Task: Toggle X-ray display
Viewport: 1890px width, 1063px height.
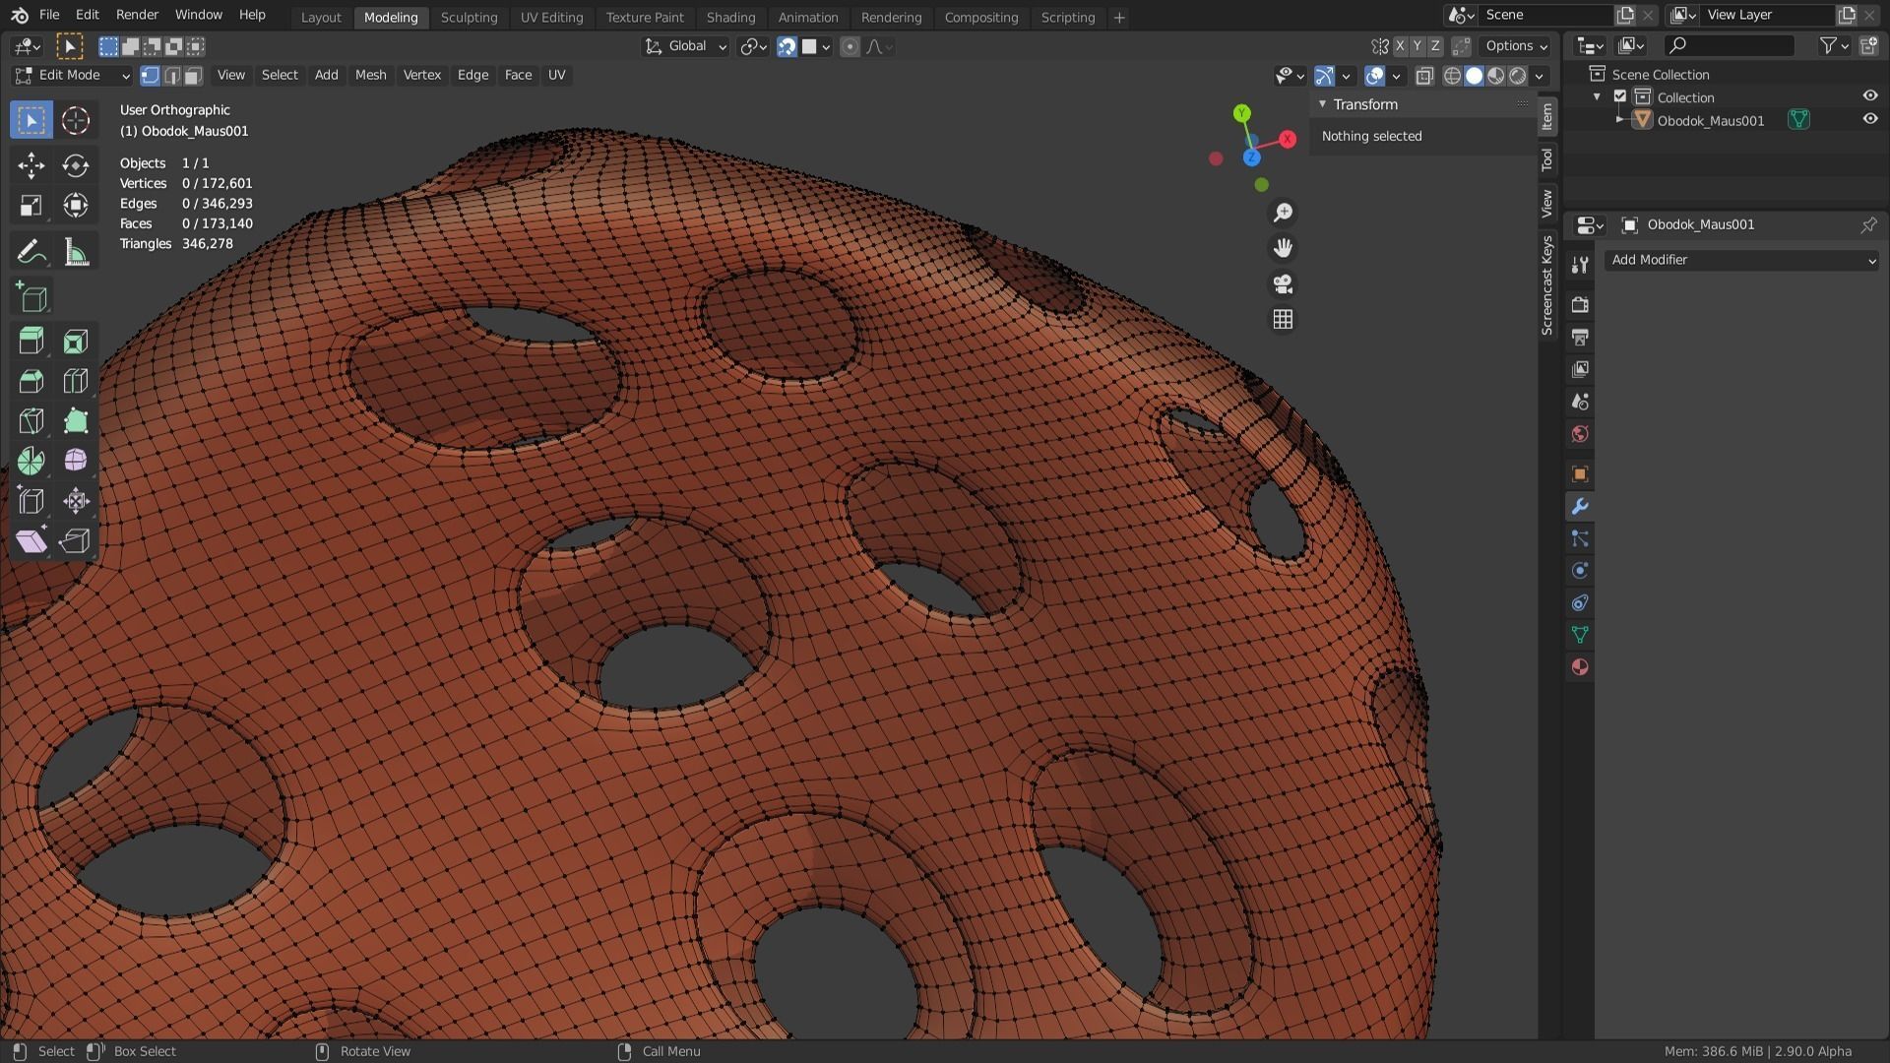Action: (1424, 76)
